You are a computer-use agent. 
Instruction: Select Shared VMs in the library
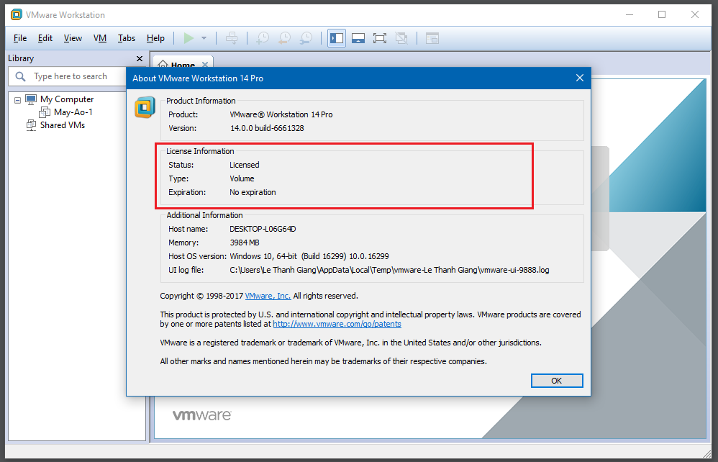point(62,125)
